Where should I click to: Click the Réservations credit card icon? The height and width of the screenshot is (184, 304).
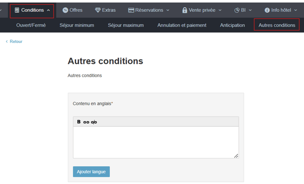tap(131, 10)
